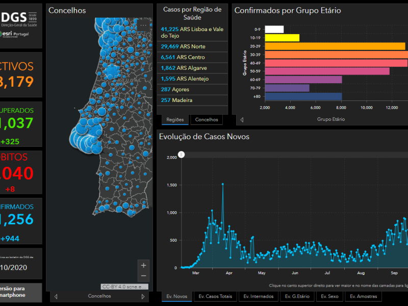
Task: Click the orange 20-29 age group bar
Action: (335, 46)
